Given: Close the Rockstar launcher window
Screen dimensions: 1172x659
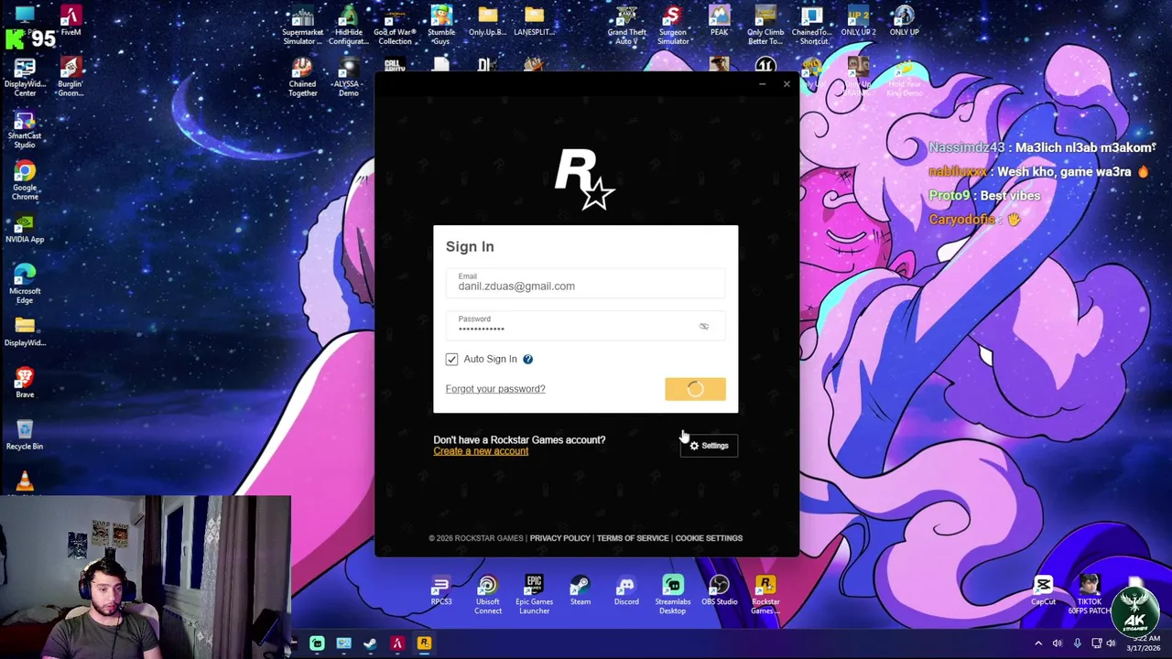Looking at the screenshot, I should coord(787,84).
